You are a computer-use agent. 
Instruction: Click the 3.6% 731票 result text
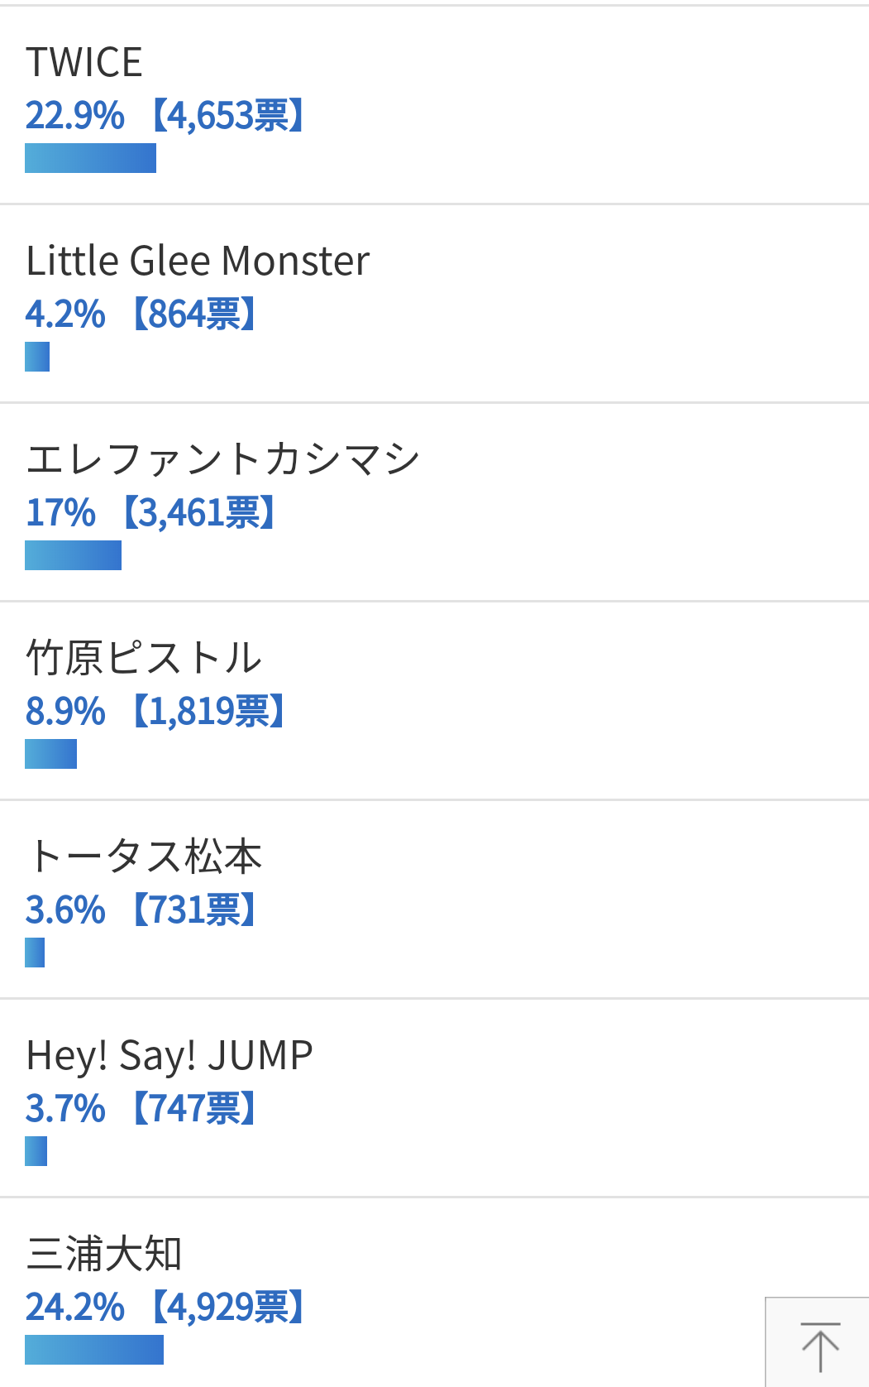141,910
